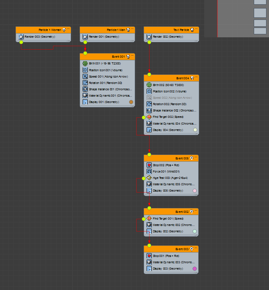This screenshot has width=269, height=290.
Task: Collapse the Event 002 node
Action: pyautogui.click(x=196, y=211)
